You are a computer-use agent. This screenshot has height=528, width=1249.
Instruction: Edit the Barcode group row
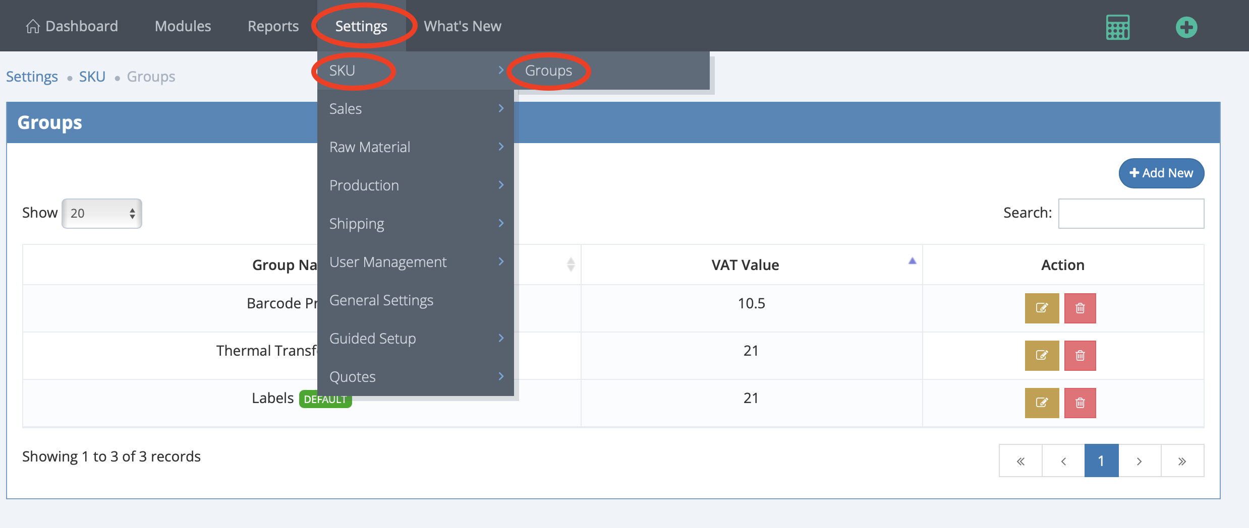(x=1041, y=308)
